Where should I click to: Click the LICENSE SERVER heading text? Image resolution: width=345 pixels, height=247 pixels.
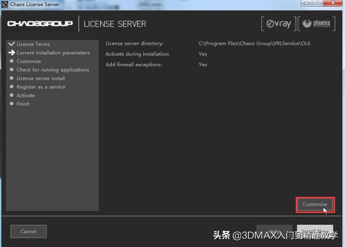point(115,24)
